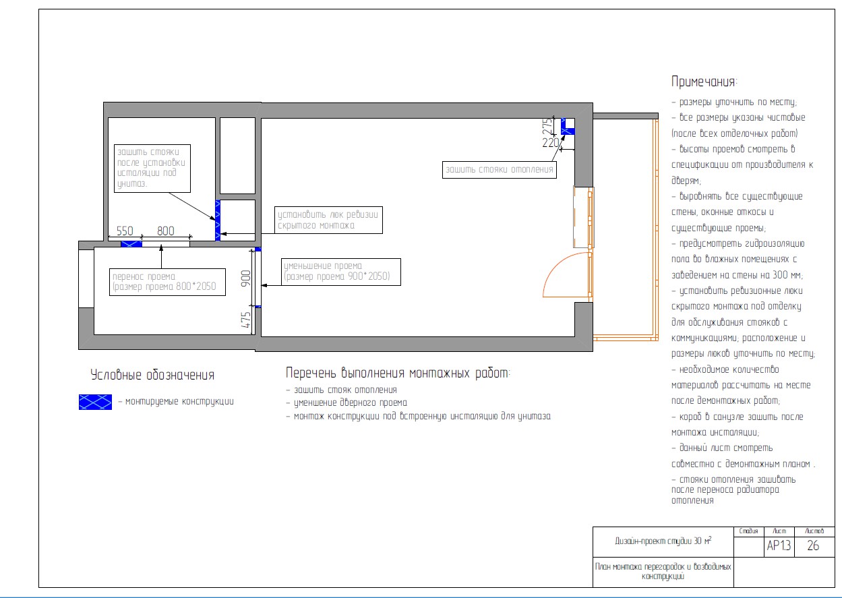The height and width of the screenshot is (598, 842).
Task: Click the "Листов" header cell
Action: click(814, 532)
